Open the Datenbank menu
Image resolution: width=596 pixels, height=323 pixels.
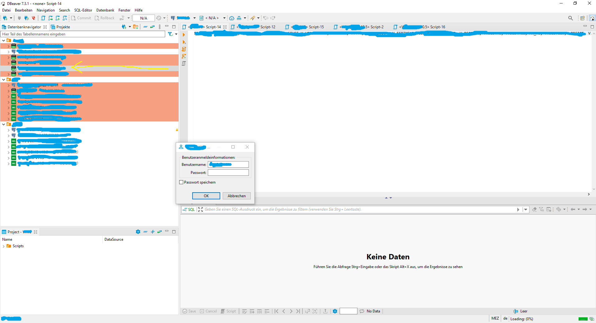coord(105,10)
